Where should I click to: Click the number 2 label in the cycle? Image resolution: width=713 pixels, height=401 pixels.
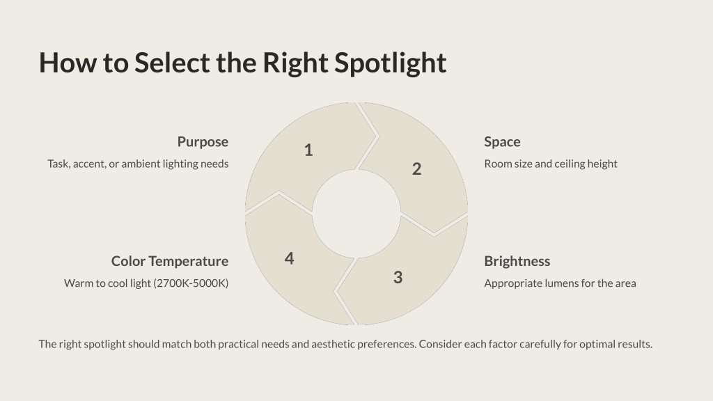click(x=416, y=169)
